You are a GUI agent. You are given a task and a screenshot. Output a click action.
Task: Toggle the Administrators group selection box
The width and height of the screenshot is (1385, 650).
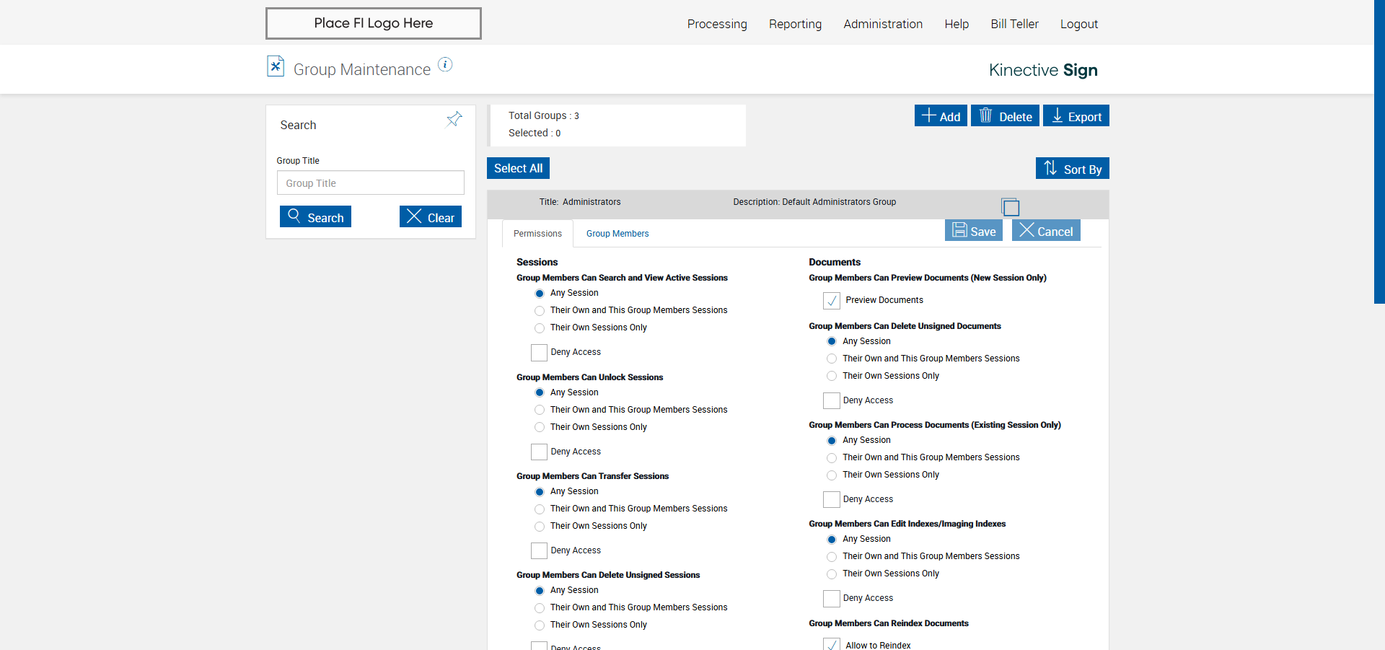coord(1011,207)
